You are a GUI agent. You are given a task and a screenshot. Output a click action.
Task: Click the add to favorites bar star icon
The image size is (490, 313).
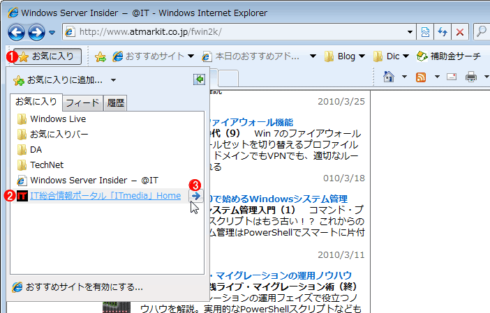pyautogui.click(x=101, y=56)
